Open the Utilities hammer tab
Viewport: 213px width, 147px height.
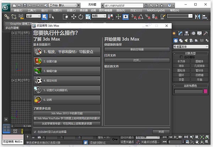tap(206, 33)
